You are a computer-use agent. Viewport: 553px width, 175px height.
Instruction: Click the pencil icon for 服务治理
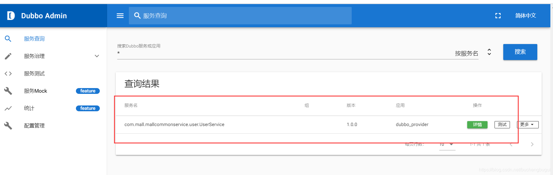(x=8, y=56)
